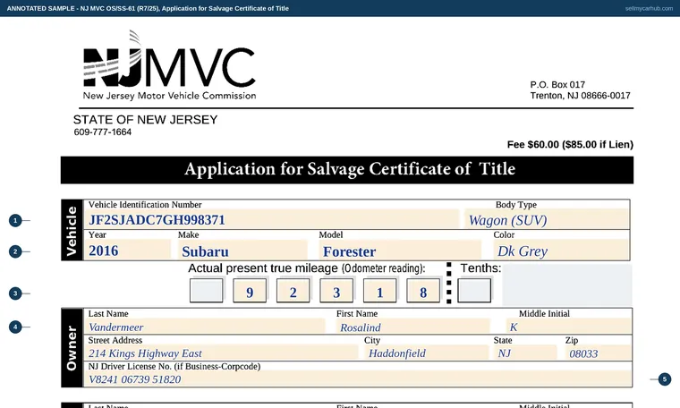Click the State field showing NJ
The width and height of the screenshot is (680, 408).
tap(525, 353)
